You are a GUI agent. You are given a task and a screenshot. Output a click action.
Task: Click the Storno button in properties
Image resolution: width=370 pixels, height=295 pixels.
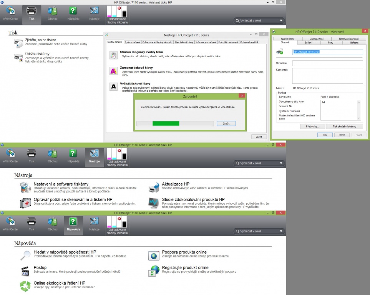tap(342, 135)
